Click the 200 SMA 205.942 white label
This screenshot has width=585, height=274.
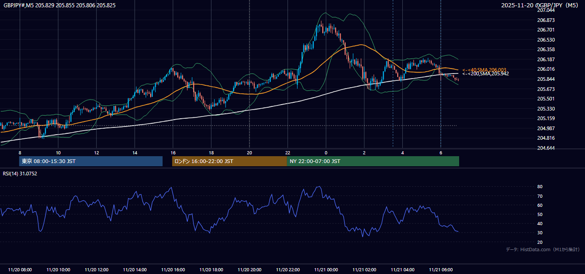[x=486, y=74]
